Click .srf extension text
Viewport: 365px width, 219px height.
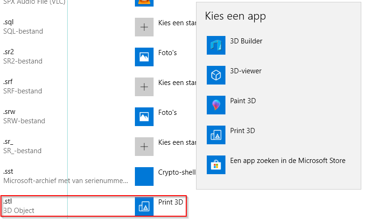8,82
